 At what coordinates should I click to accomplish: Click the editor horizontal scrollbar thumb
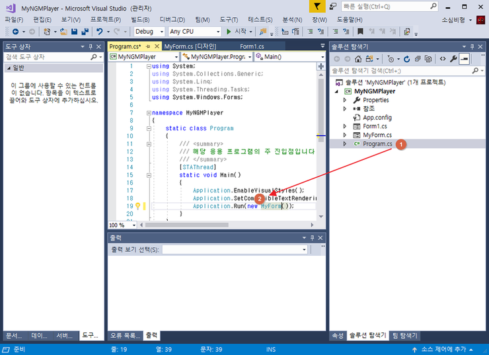pyautogui.click(x=187, y=225)
